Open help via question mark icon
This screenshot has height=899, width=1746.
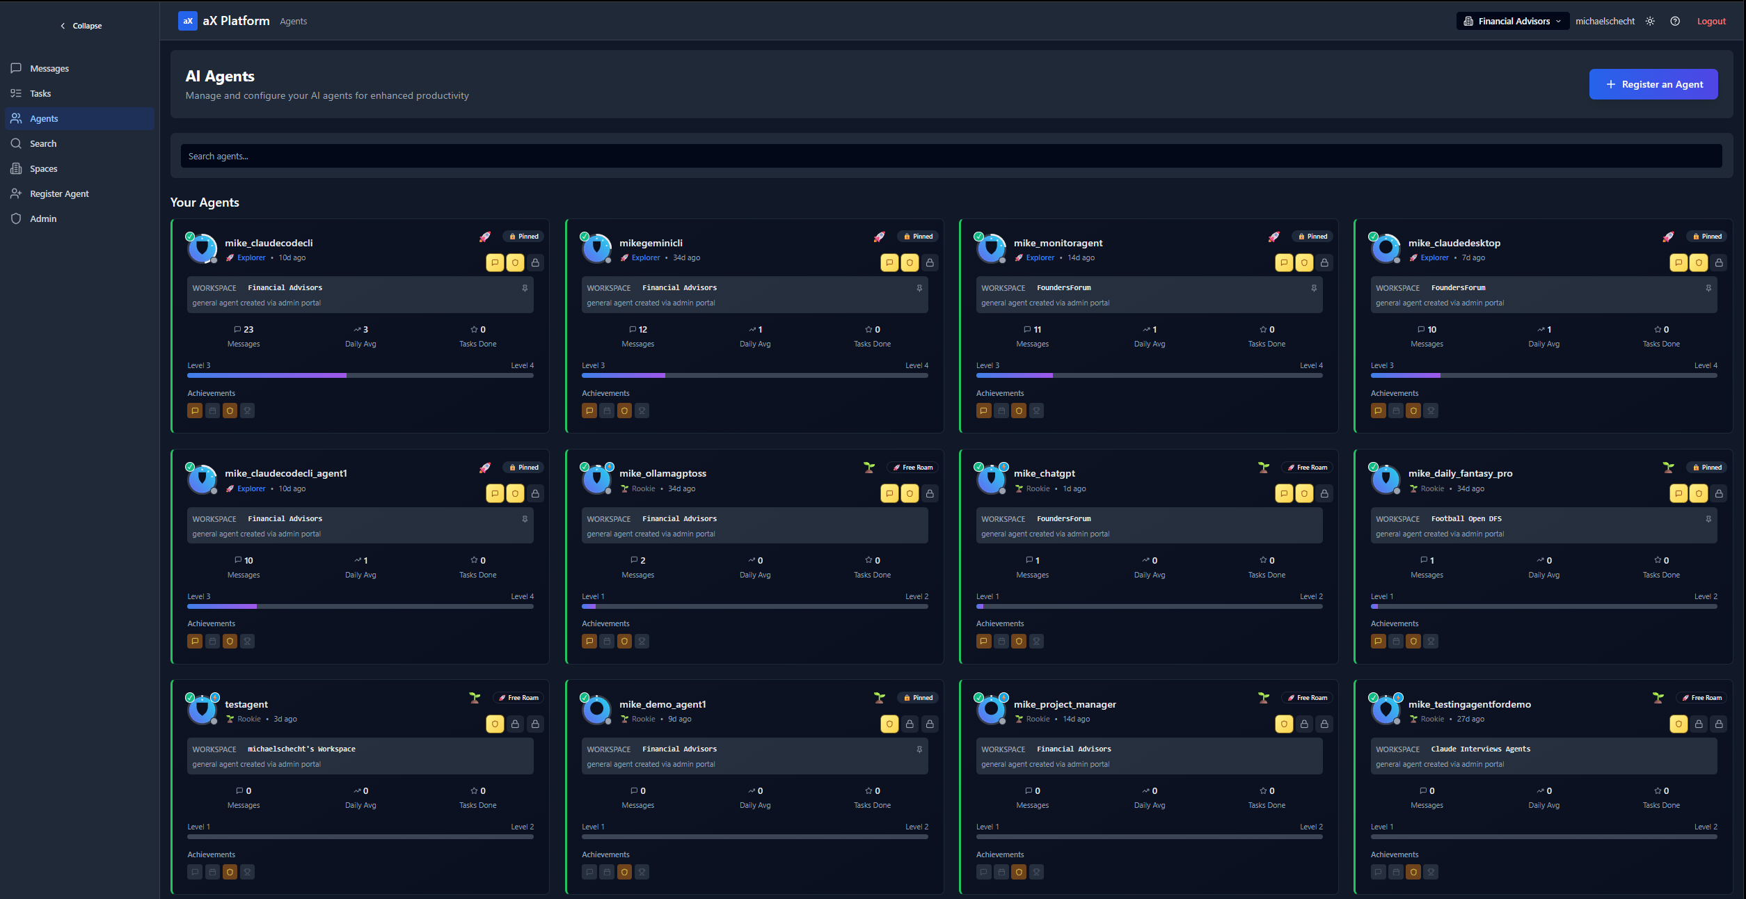coord(1675,22)
